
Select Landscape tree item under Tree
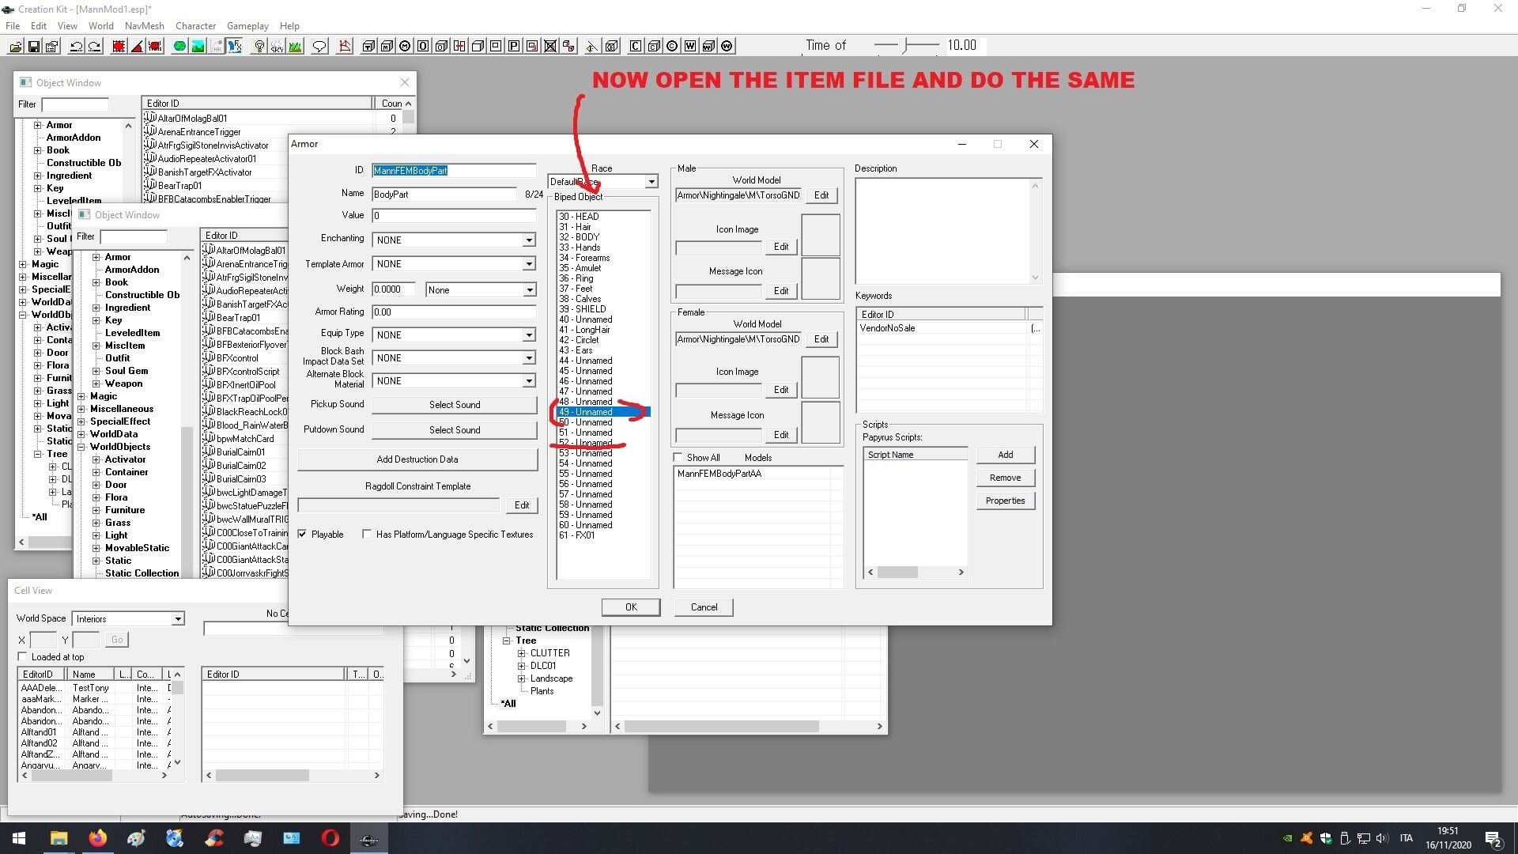551,678
